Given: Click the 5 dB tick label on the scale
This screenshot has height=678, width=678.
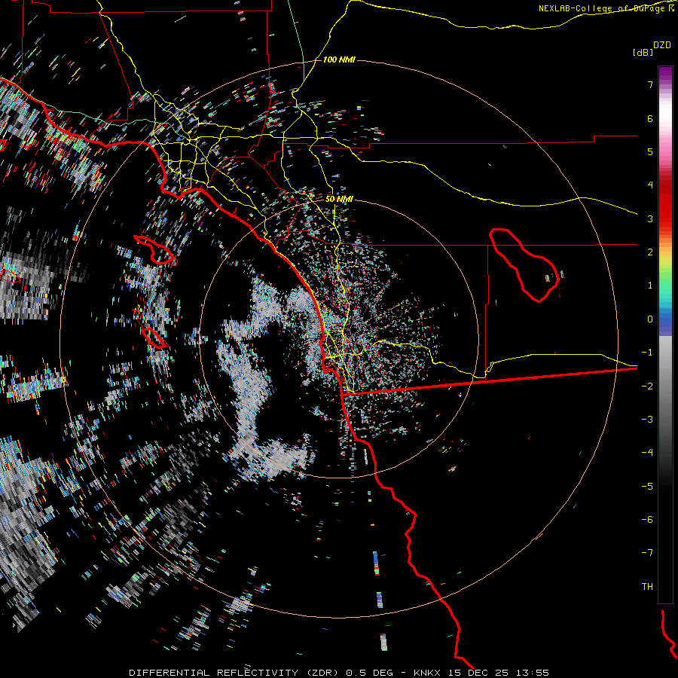Looking at the screenshot, I should [650, 151].
